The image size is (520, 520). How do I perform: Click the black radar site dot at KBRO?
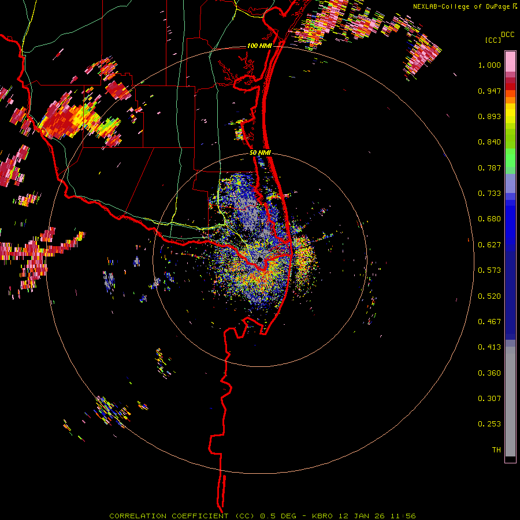click(260, 259)
